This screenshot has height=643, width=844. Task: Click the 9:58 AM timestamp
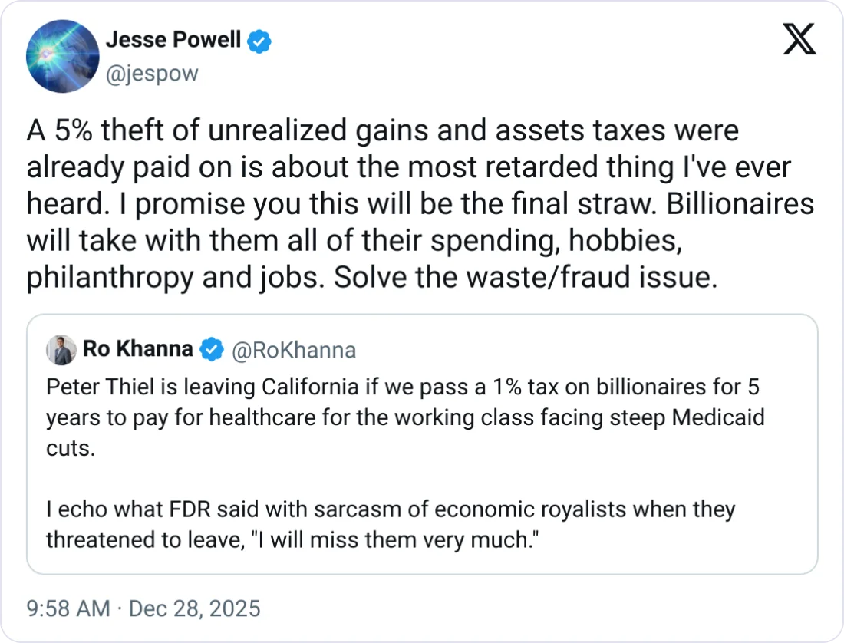tap(68, 609)
